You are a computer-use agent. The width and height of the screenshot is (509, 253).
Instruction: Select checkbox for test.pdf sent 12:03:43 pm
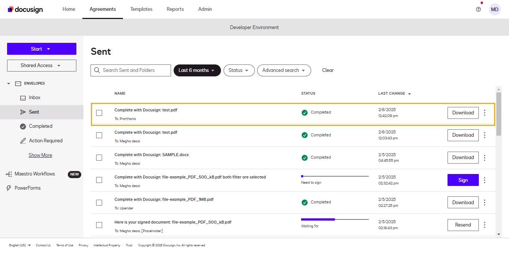coord(99,135)
